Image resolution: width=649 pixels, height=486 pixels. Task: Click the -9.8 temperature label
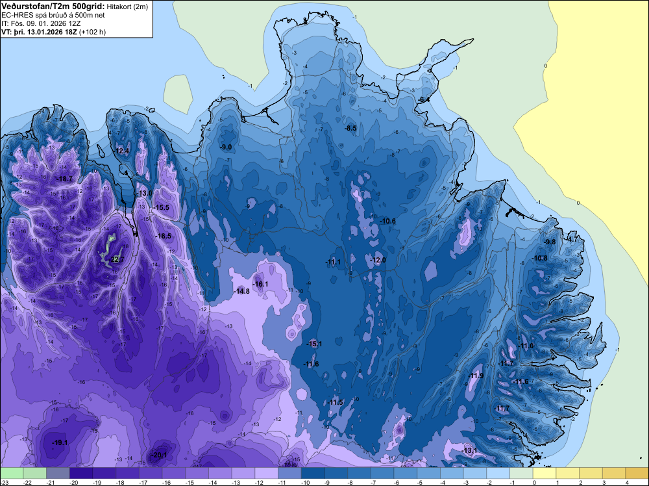tap(549, 242)
